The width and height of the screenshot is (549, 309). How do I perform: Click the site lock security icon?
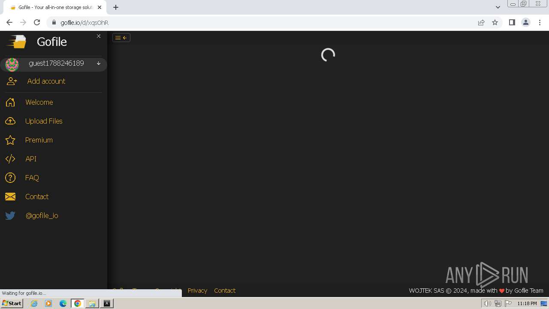[x=54, y=22]
